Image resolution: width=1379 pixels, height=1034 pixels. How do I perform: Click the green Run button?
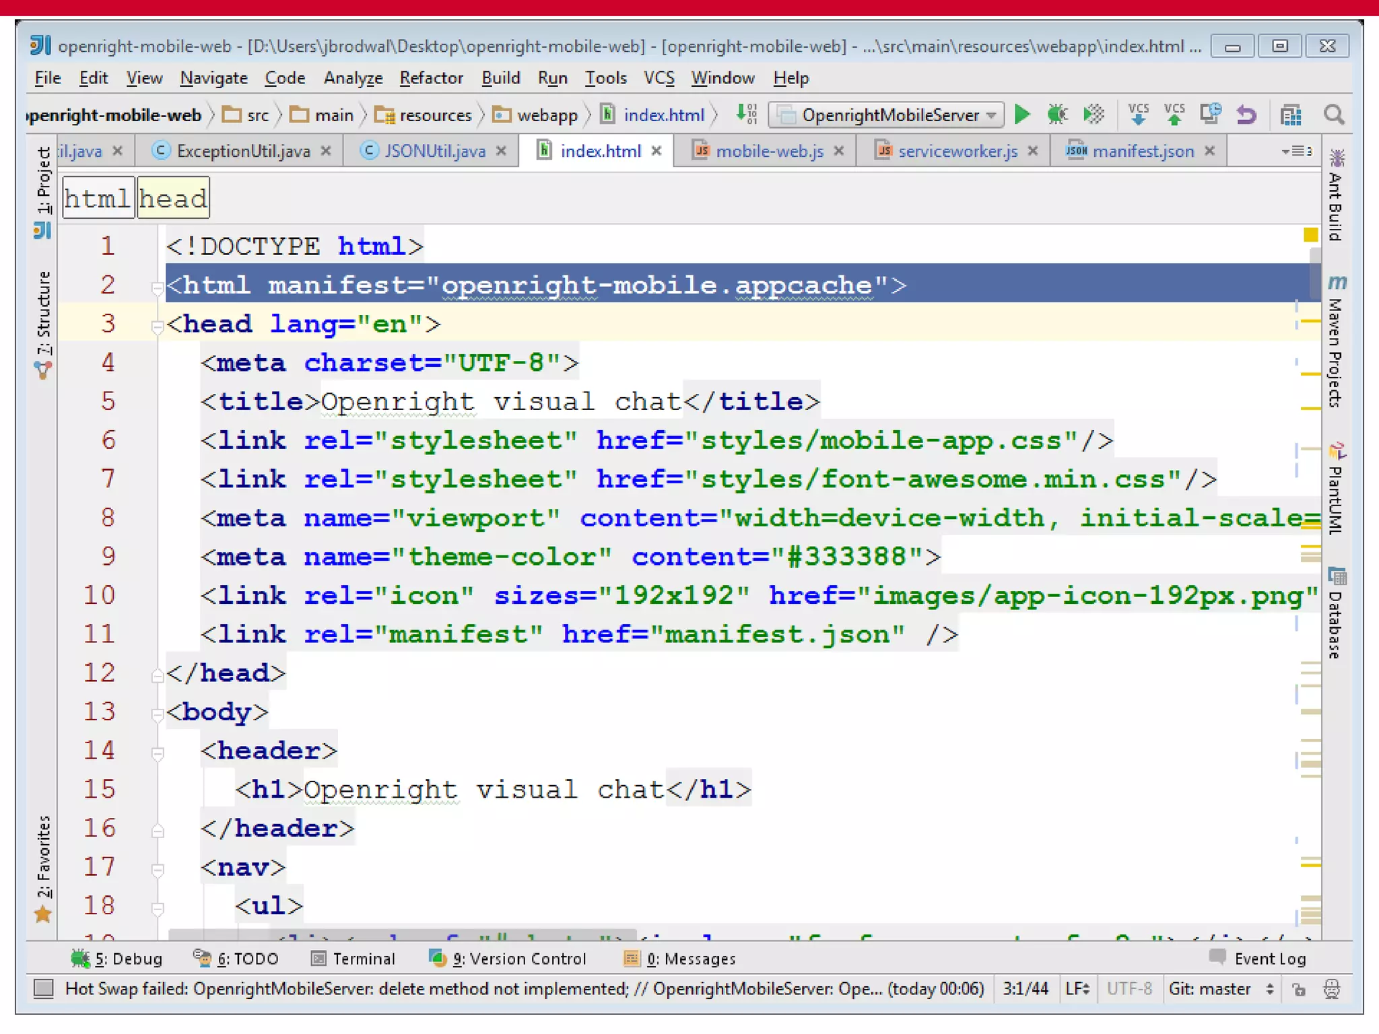click(x=1021, y=115)
